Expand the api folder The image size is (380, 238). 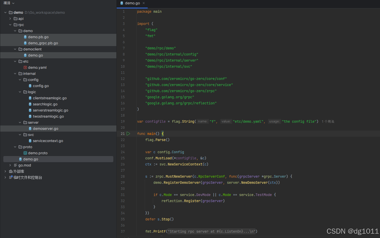coord(10,19)
